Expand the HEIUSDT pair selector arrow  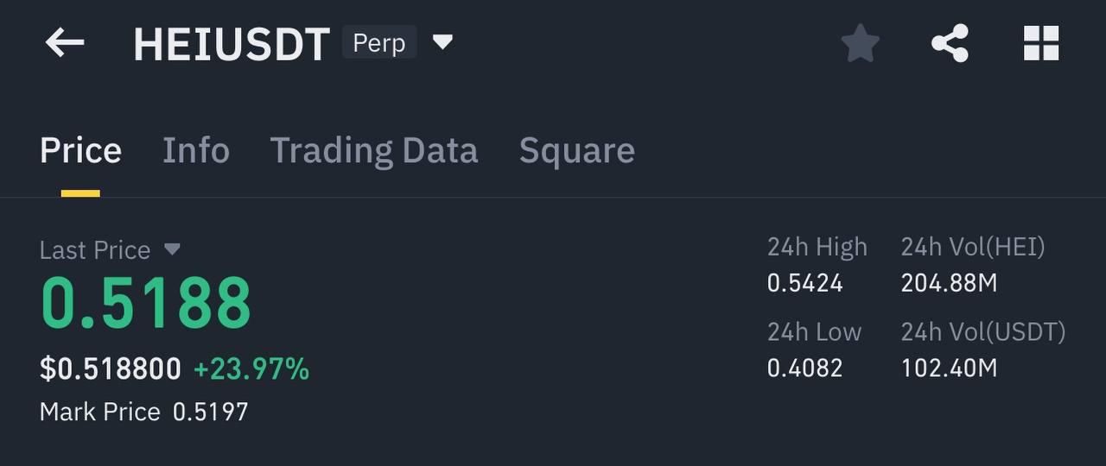click(442, 41)
